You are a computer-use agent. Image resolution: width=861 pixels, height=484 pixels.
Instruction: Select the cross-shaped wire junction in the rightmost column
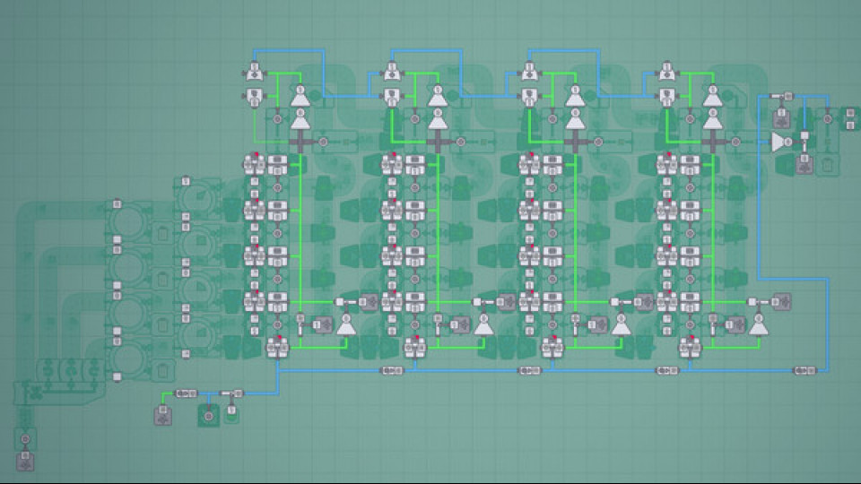point(712,141)
